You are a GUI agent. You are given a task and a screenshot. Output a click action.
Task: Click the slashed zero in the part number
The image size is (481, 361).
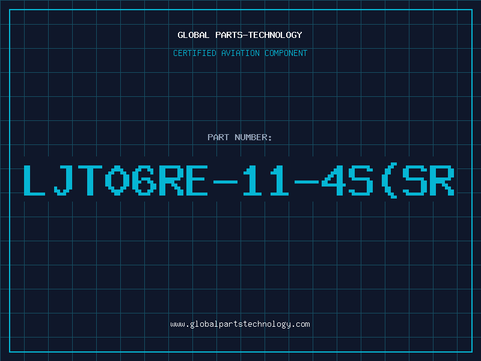(117, 180)
